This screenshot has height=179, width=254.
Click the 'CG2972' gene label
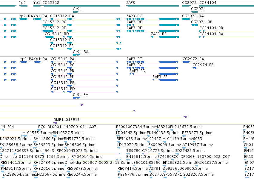pyautogui.click(x=189, y=3)
